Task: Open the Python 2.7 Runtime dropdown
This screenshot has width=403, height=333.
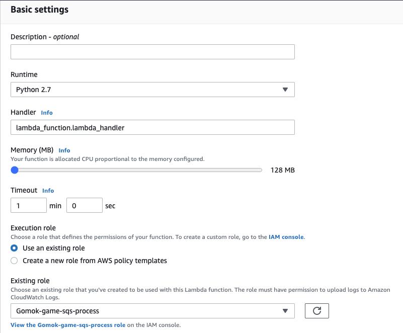Action: [152, 90]
